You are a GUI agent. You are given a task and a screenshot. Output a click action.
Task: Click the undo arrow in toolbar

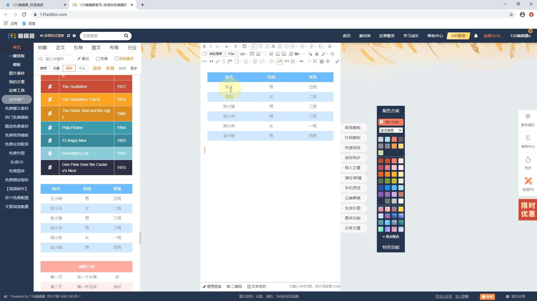point(302,61)
